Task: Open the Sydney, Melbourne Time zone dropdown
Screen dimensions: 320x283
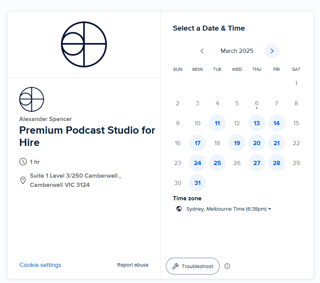Action: point(228,209)
